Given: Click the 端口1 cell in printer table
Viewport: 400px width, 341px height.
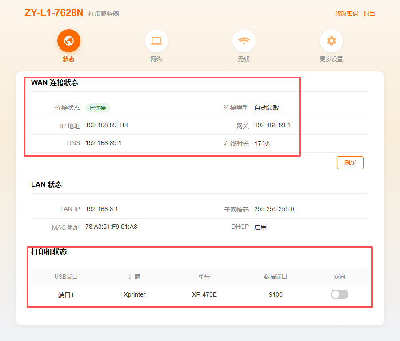Looking at the screenshot, I should pos(66,295).
